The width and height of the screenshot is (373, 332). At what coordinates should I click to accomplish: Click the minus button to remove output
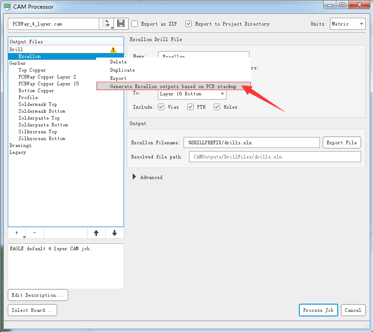click(x=35, y=233)
